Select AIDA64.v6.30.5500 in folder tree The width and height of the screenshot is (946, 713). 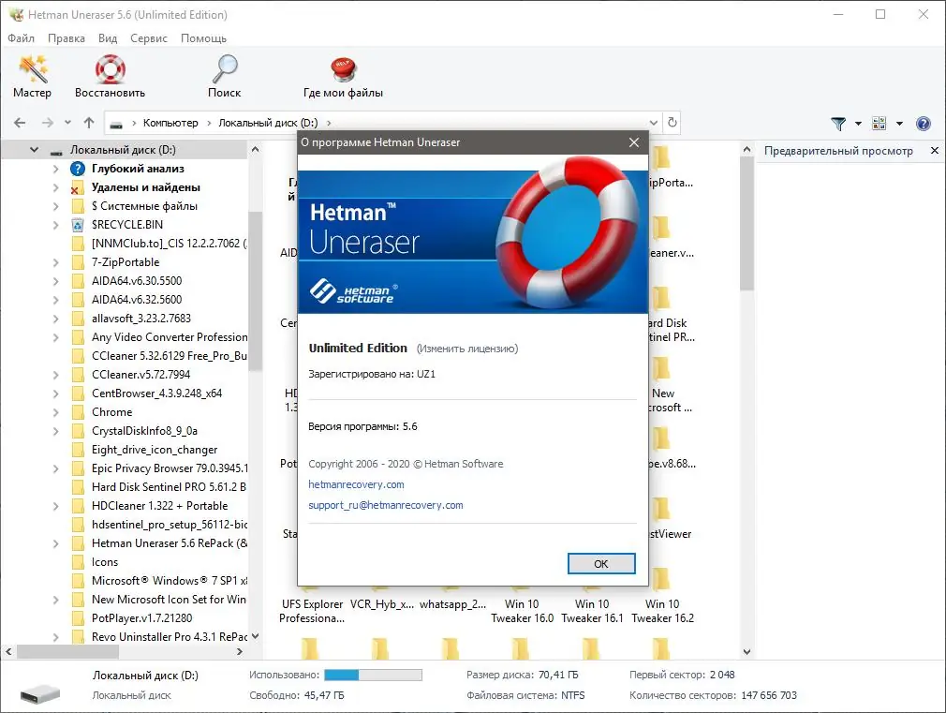point(137,281)
